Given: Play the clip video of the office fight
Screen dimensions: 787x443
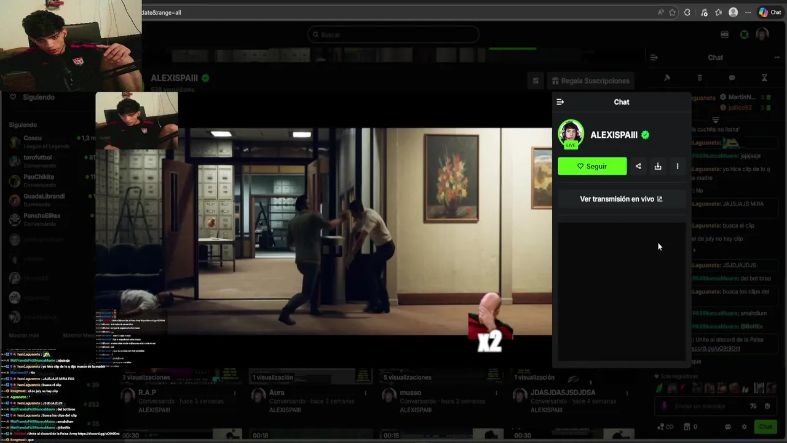Looking at the screenshot, I should pos(323,231).
